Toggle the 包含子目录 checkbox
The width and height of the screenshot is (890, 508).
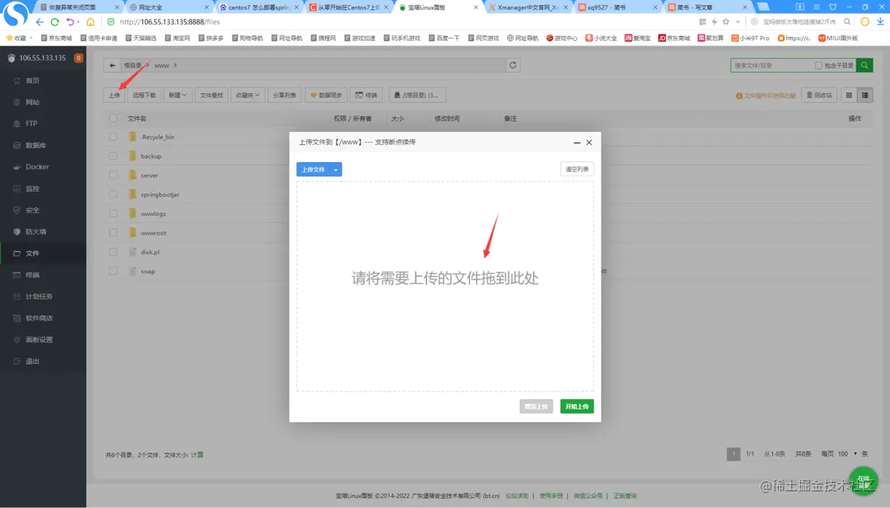pyautogui.click(x=818, y=65)
